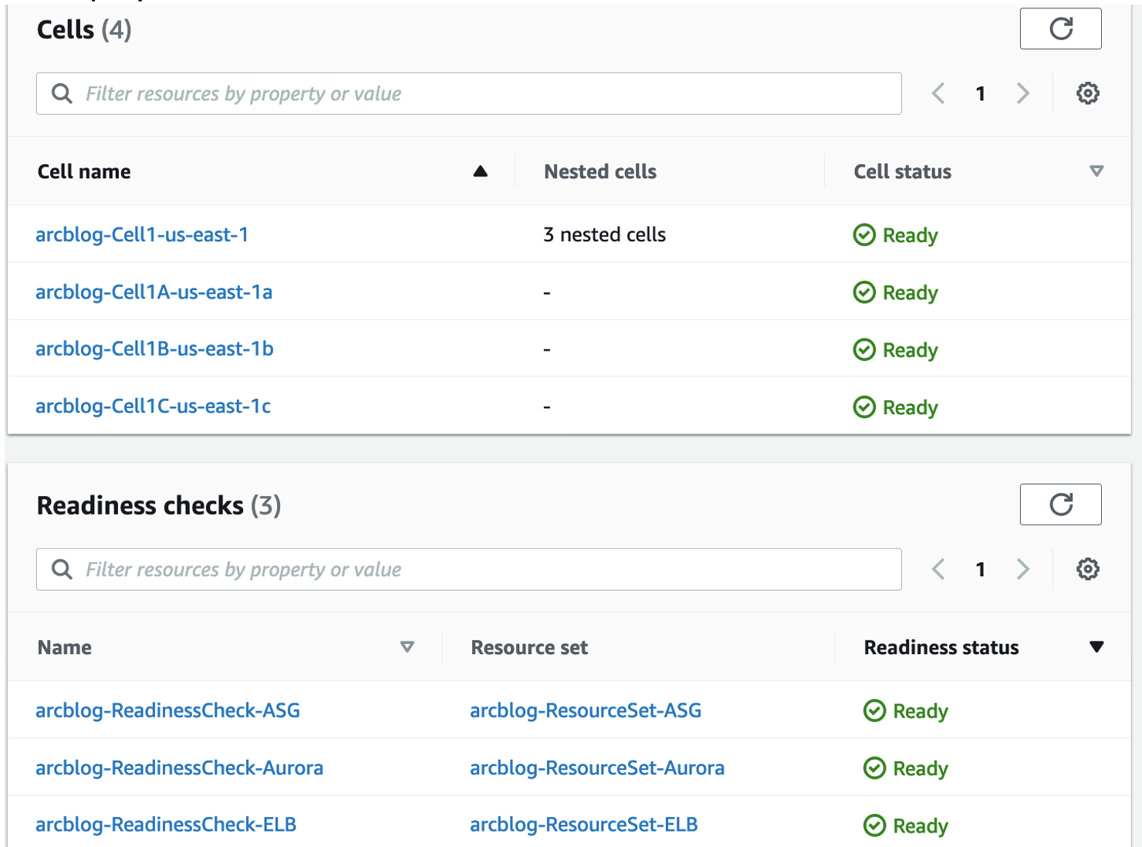Image resolution: width=1142 pixels, height=847 pixels.
Task: Open arcblog-Cell1B-us-east-1b cell link
Action: 154,349
